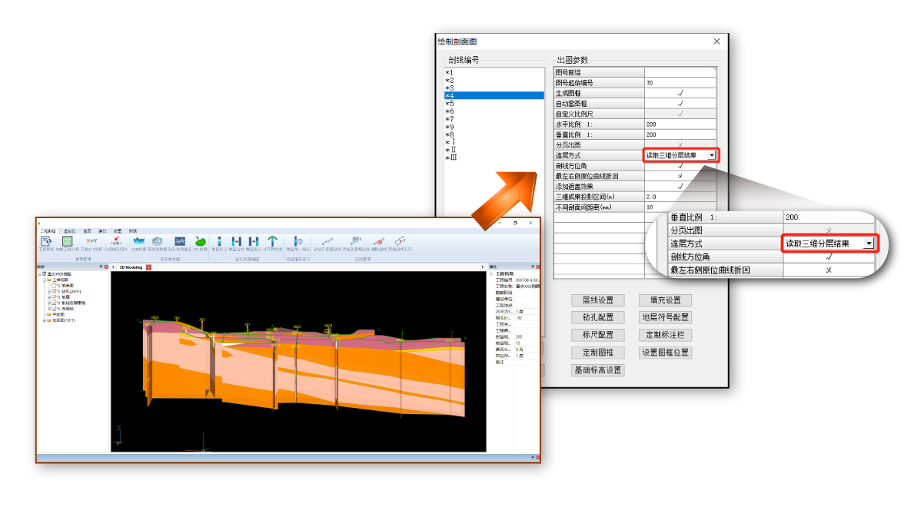Open the 工程列表 project list icon
This screenshot has width=924, height=507.
[46, 241]
